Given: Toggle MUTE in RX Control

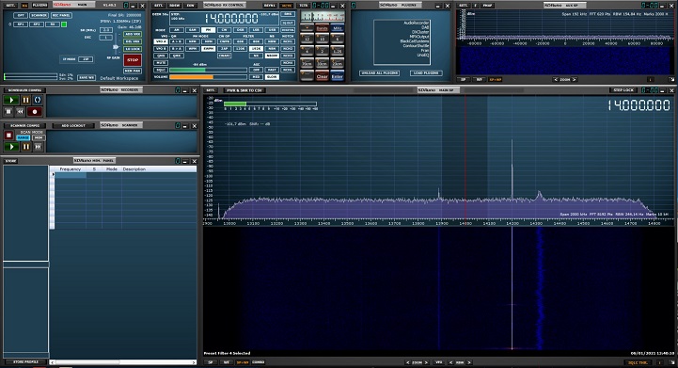Looking at the screenshot, I should [x=161, y=62].
